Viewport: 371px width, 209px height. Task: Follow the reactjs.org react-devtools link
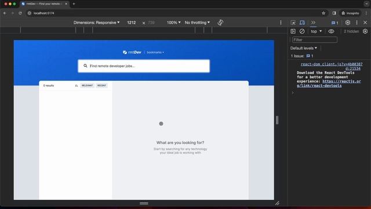coord(329,84)
